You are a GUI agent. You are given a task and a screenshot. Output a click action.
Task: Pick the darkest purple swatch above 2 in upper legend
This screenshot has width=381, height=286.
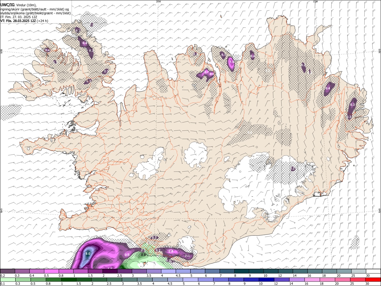110,271
